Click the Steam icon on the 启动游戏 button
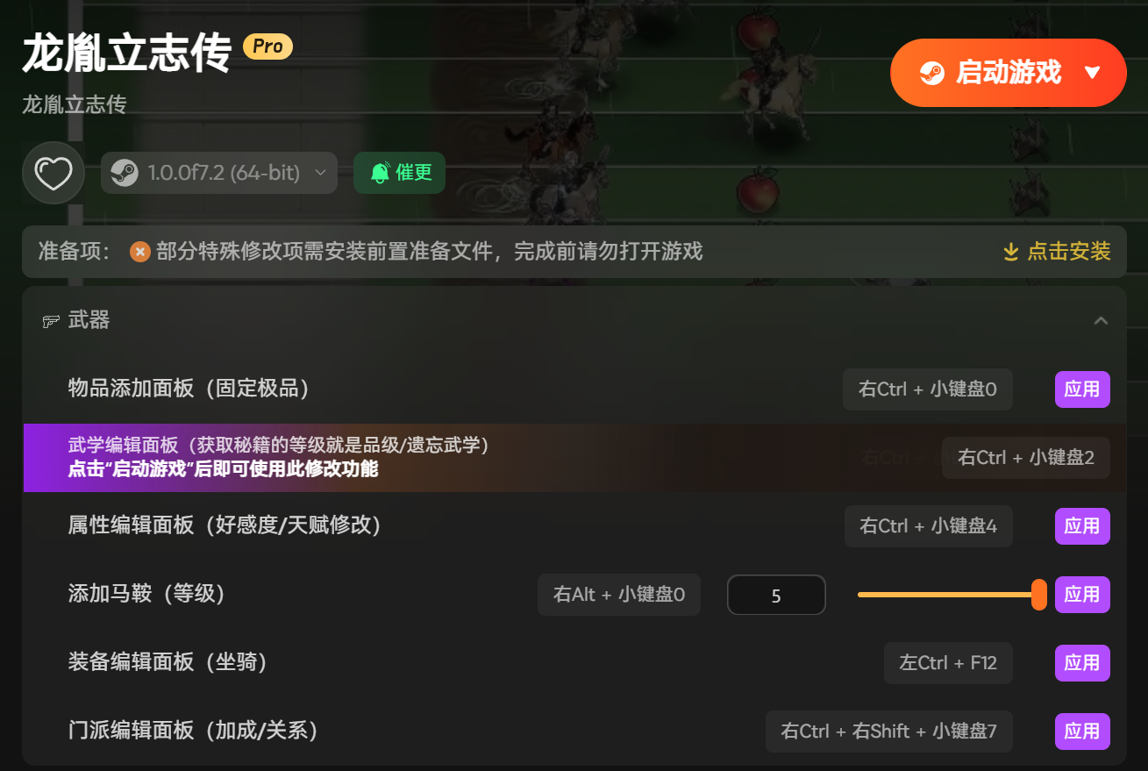The image size is (1148, 771). [932, 73]
